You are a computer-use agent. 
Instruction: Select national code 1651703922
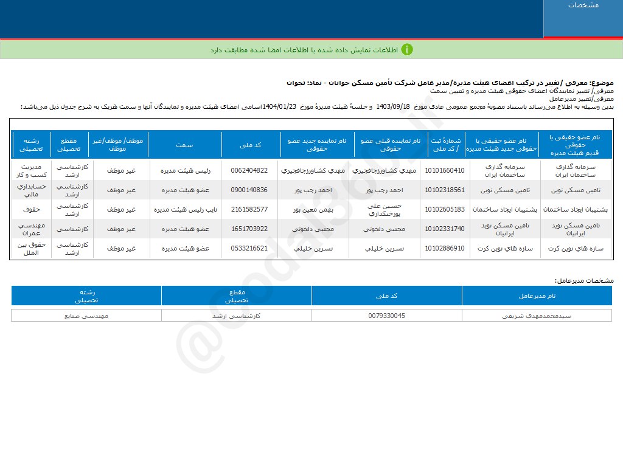point(249,229)
